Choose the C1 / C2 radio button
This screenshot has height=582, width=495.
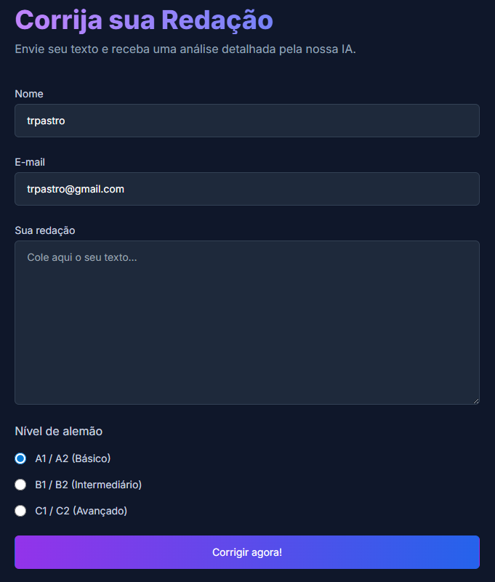tap(20, 511)
